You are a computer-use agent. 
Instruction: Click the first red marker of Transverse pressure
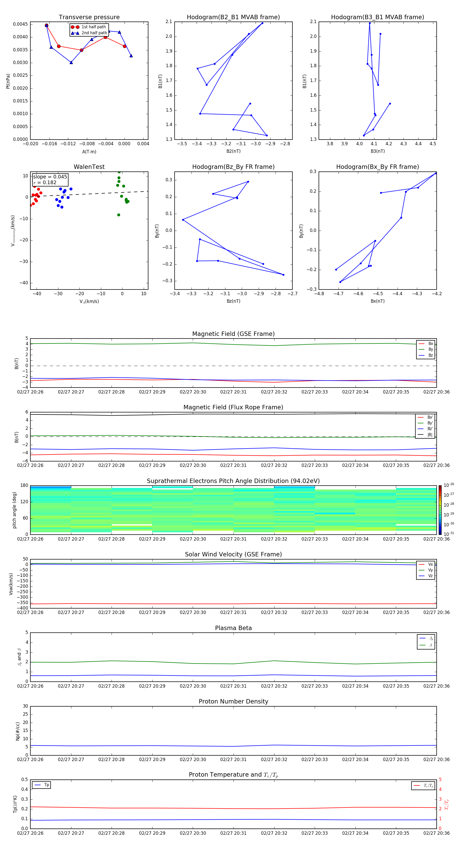coord(46,25)
